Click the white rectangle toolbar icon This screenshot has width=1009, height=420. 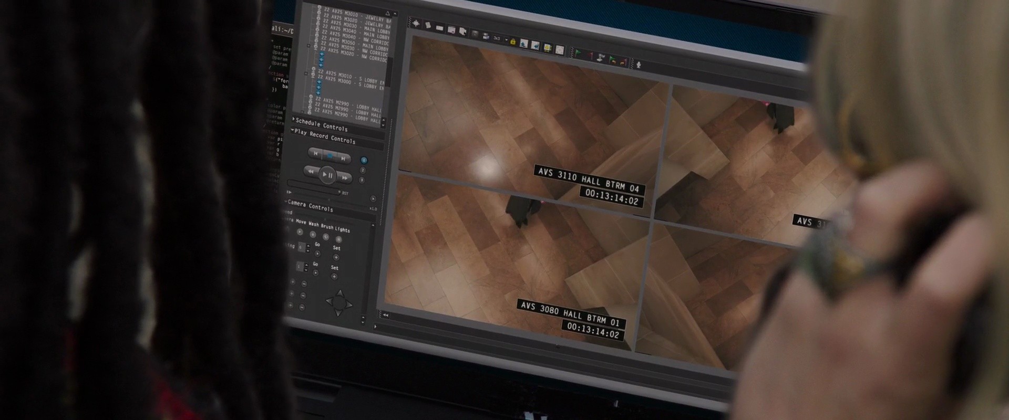[x=439, y=28]
